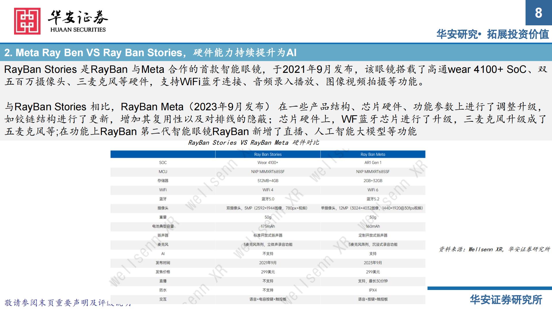Click the '160mAh' cell
Viewport: 552px width, 311px height.
click(x=373, y=226)
